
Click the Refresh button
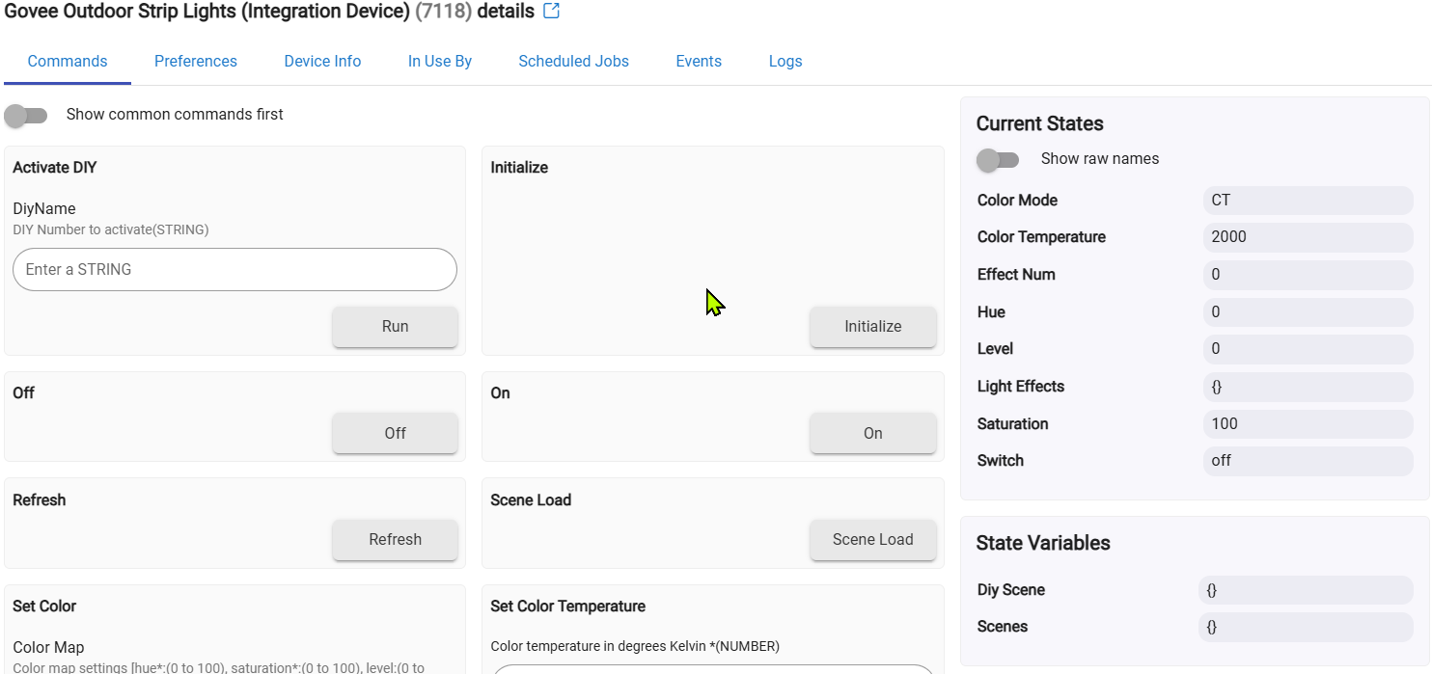click(x=395, y=540)
